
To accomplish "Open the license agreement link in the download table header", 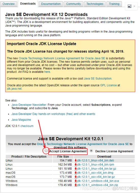I will tap(83, 144).
